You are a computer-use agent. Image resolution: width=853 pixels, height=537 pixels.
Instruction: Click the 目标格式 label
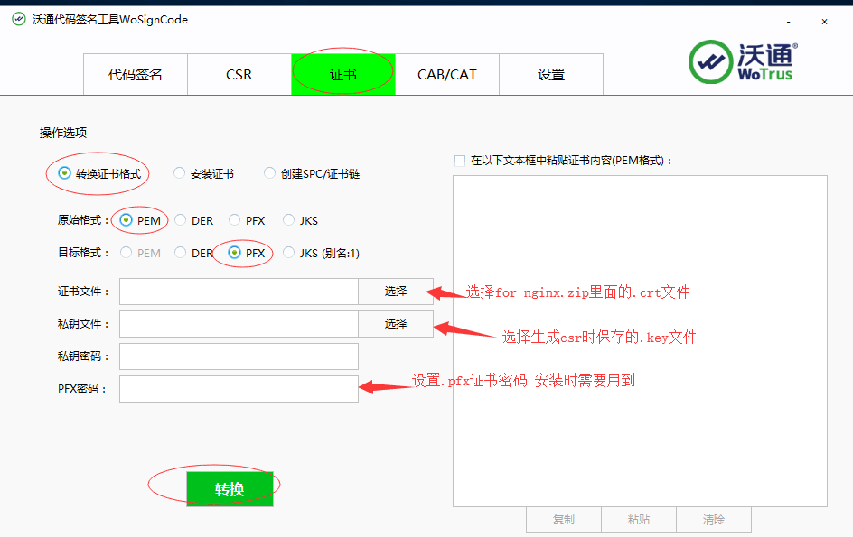(83, 253)
